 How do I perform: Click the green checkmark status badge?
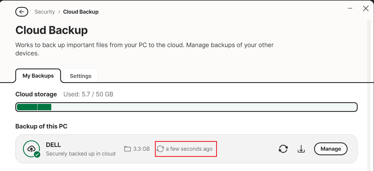point(37,154)
